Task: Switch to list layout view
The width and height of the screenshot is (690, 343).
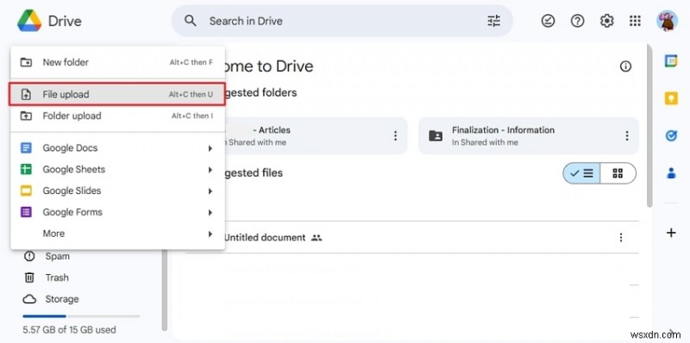Action: coord(581,173)
